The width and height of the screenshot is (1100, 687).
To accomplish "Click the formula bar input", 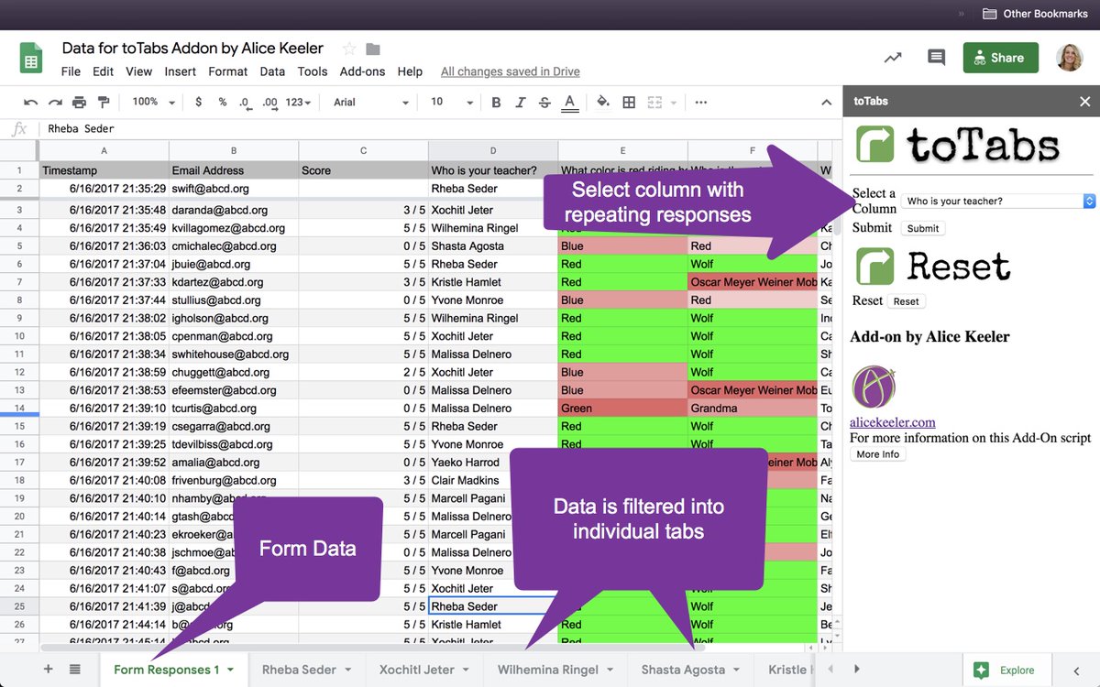I will tap(440, 128).
